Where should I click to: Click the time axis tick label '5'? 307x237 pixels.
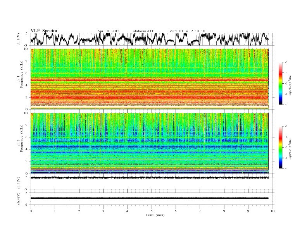[x=152, y=211]
